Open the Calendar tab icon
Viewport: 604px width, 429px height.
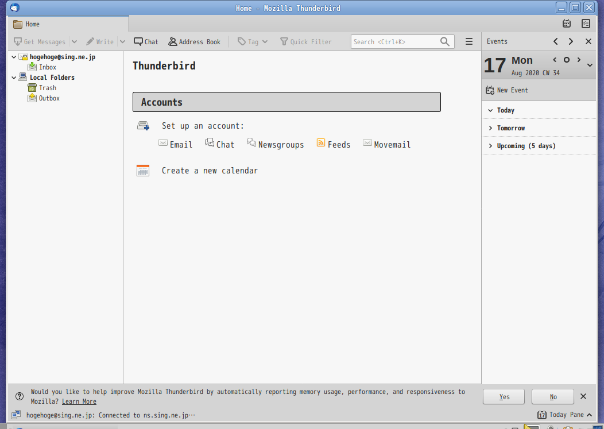[567, 24]
